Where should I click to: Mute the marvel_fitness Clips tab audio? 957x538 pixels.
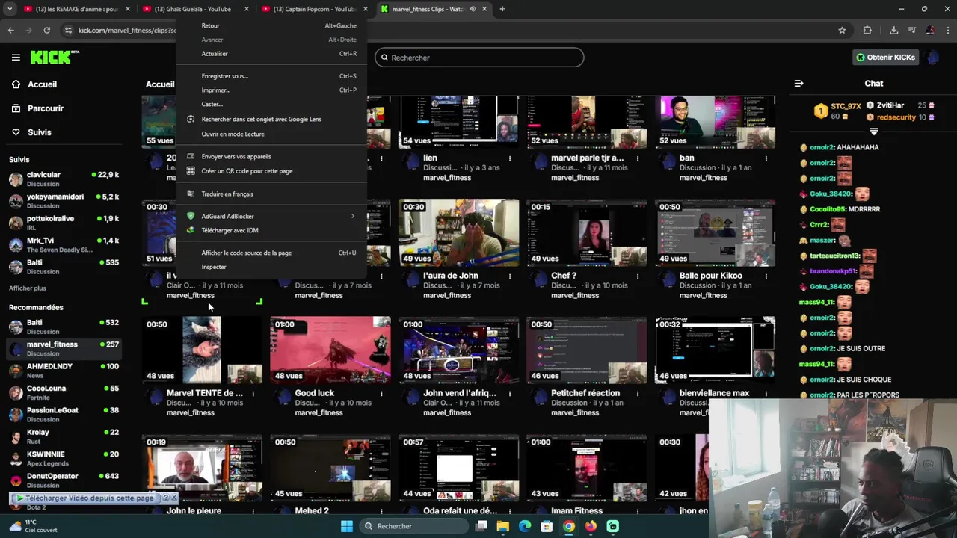pyautogui.click(x=472, y=9)
